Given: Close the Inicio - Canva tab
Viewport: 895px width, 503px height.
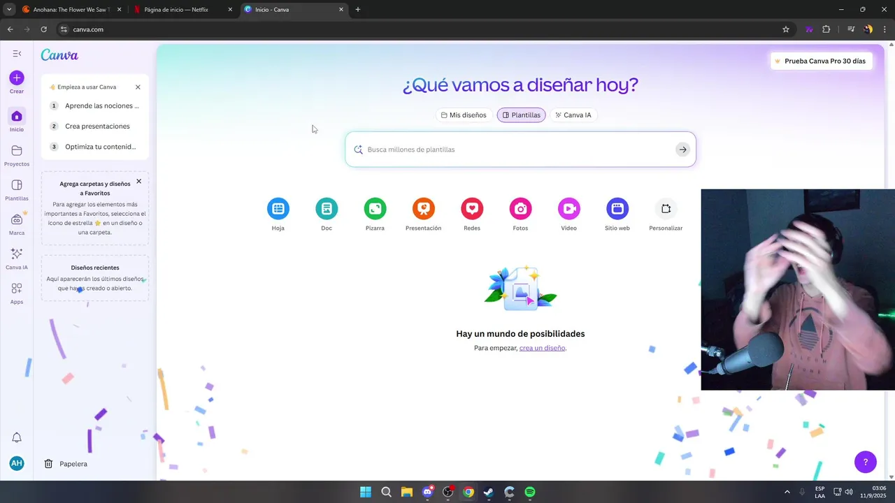Looking at the screenshot, I should click(x=341, y=10).
